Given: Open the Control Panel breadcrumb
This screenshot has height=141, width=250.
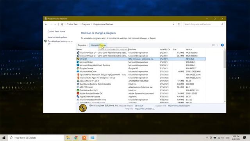Looking at the screenshot, I should coord(72,24).
